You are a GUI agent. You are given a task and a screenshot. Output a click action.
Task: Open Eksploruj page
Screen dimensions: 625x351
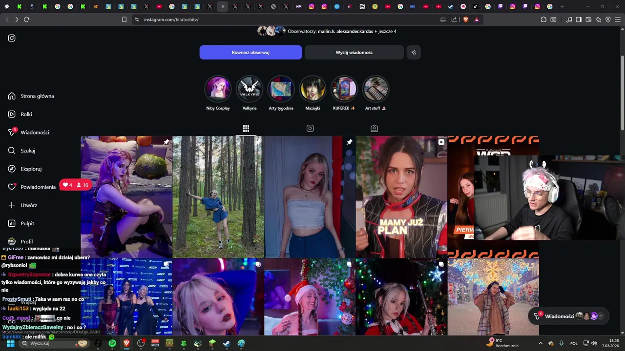[x=25, y=169]
